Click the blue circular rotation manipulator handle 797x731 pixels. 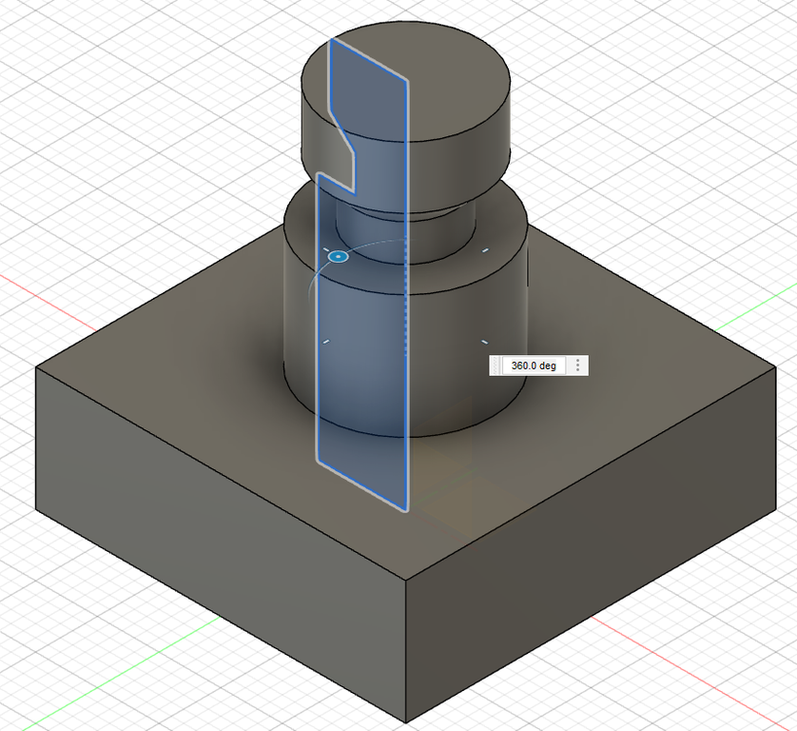click(x=338, y=256)
